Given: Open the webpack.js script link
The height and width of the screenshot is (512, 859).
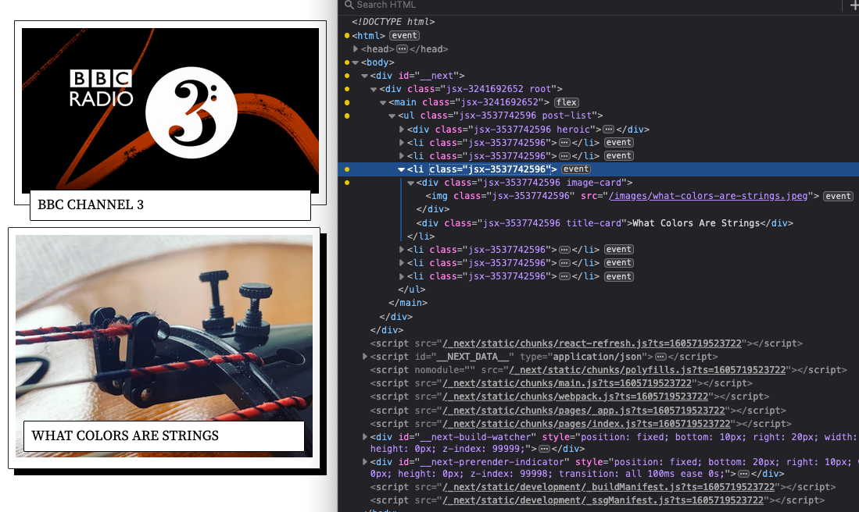Looking at the screenshot, I should point(575,396).
